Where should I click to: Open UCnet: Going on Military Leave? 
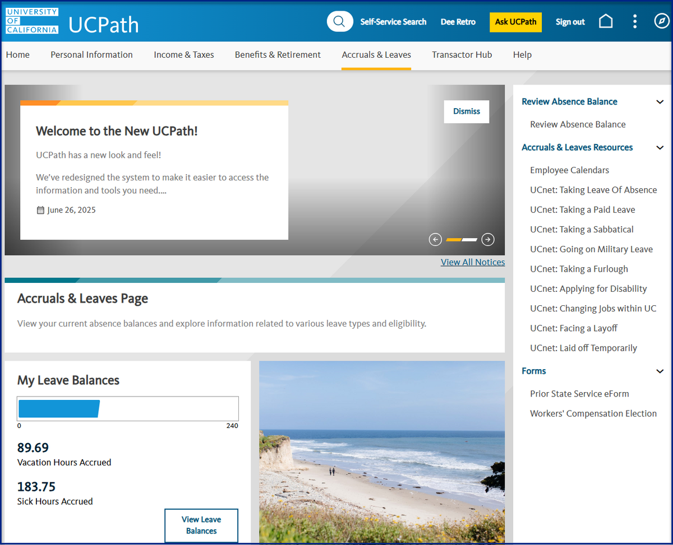591,249
